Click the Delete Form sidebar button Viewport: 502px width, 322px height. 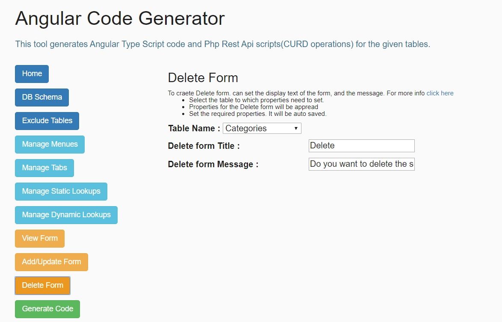42,286
